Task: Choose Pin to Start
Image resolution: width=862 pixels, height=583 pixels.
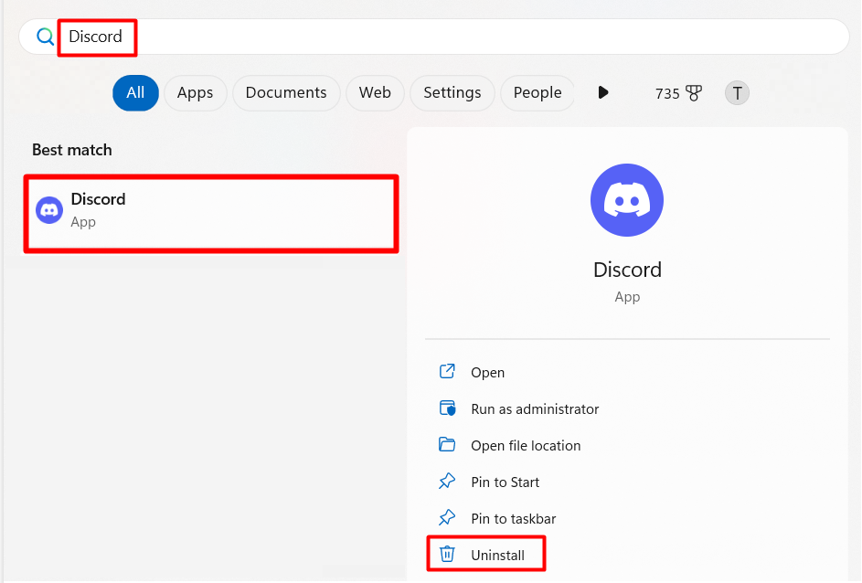Action: pos(505,482)
